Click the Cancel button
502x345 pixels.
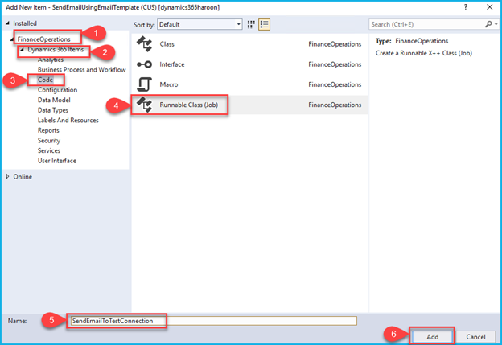click(x=475, y=335)
